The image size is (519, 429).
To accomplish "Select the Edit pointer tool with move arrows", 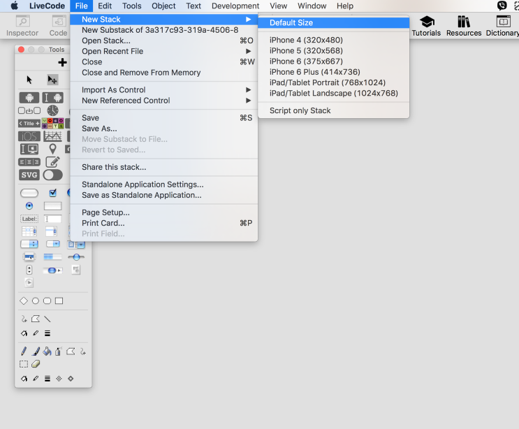I will point(52,80).
